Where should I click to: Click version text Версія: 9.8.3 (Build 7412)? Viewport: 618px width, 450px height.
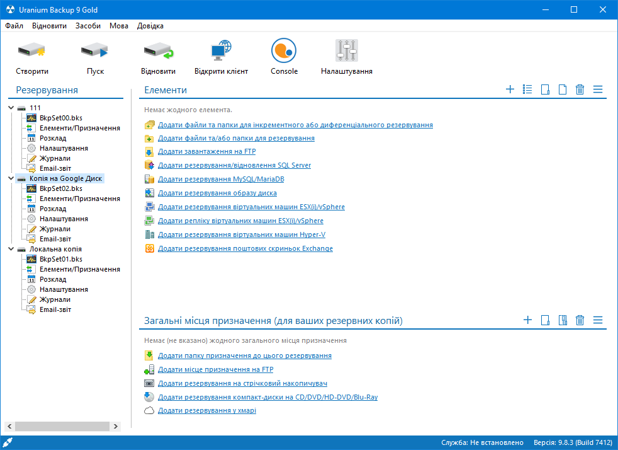[x=573, y=442]
